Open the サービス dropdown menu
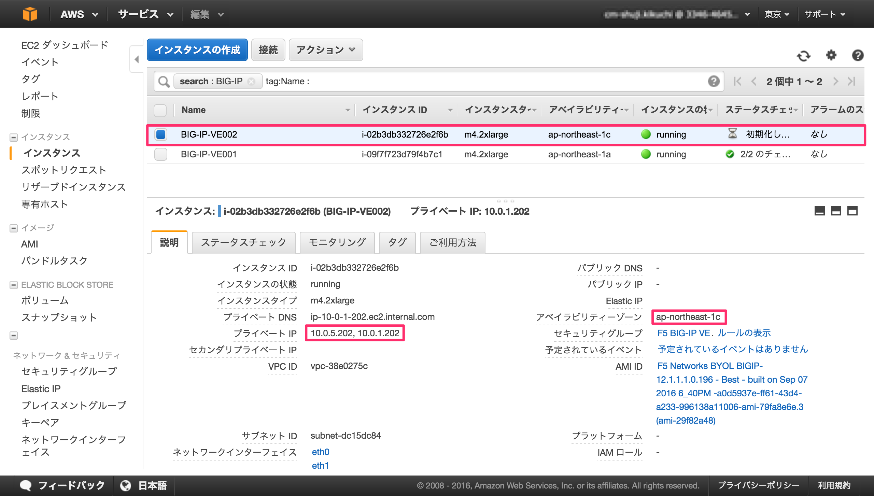874x496 pixels. (x=146, y=14)
